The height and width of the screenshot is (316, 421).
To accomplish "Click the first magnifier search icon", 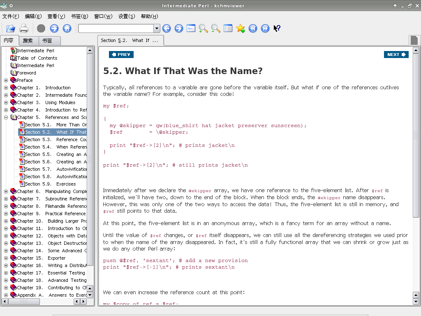I will [203, 28].
